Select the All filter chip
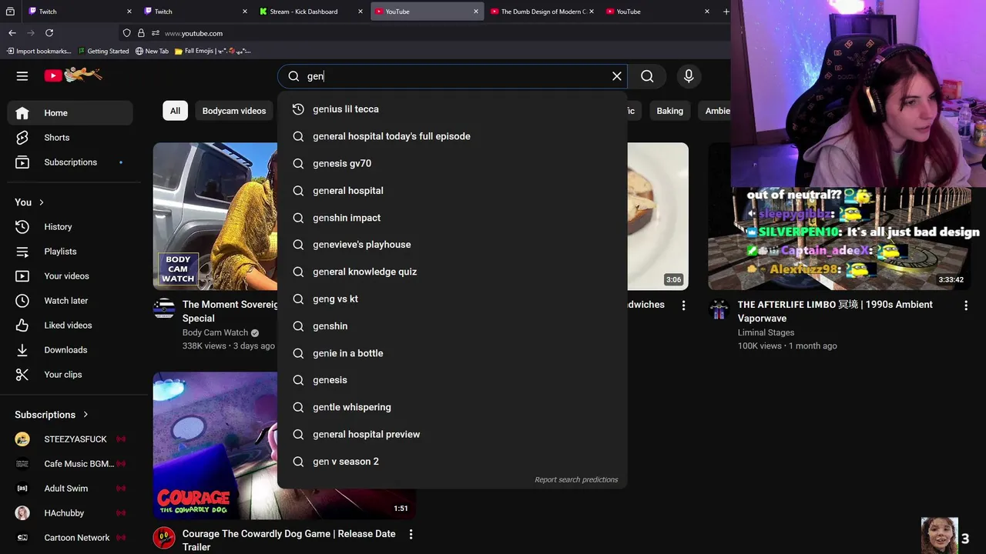This screenshot has width=986, height=554. click(175, 111)
